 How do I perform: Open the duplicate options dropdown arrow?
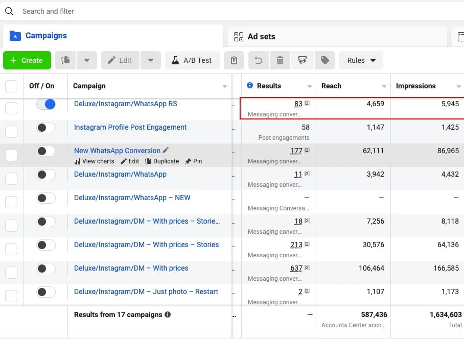[87, 60]
